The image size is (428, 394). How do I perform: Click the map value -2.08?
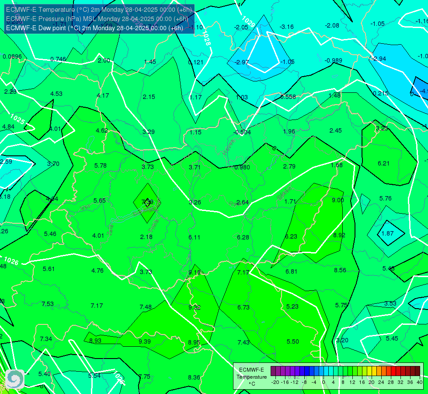(332, 25)
